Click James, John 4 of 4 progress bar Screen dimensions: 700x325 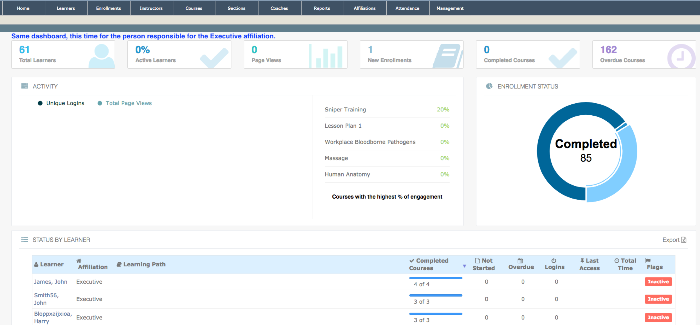(x=435, y=278)
